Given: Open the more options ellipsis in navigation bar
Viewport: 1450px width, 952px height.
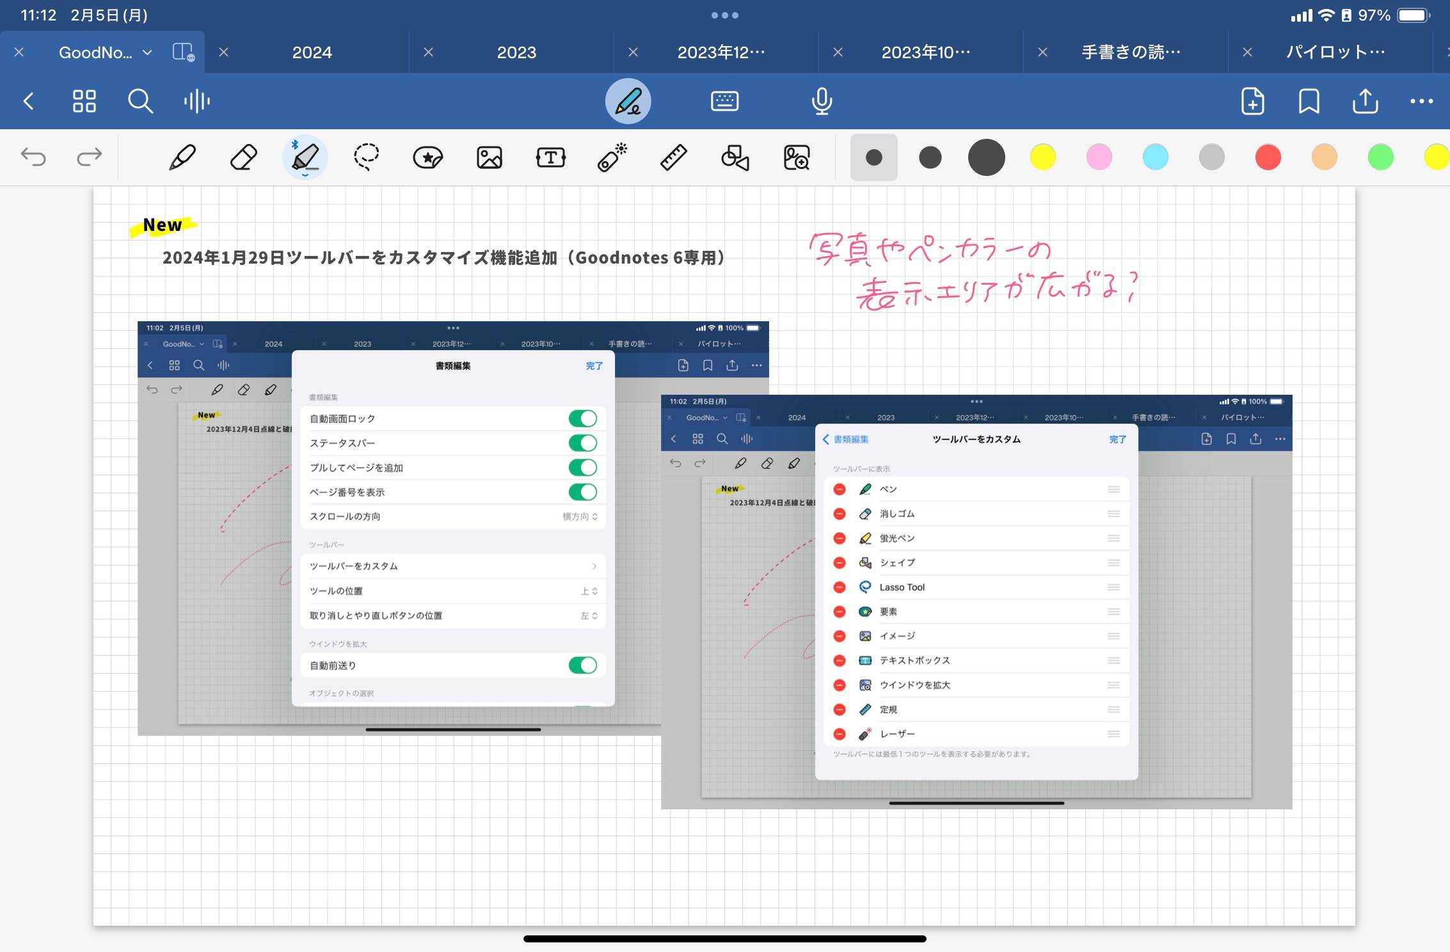Looking at the screenshot, I should (1421, 101).
